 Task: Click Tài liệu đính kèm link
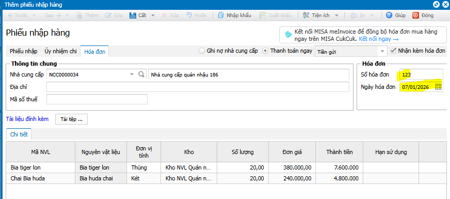[27, 119]
